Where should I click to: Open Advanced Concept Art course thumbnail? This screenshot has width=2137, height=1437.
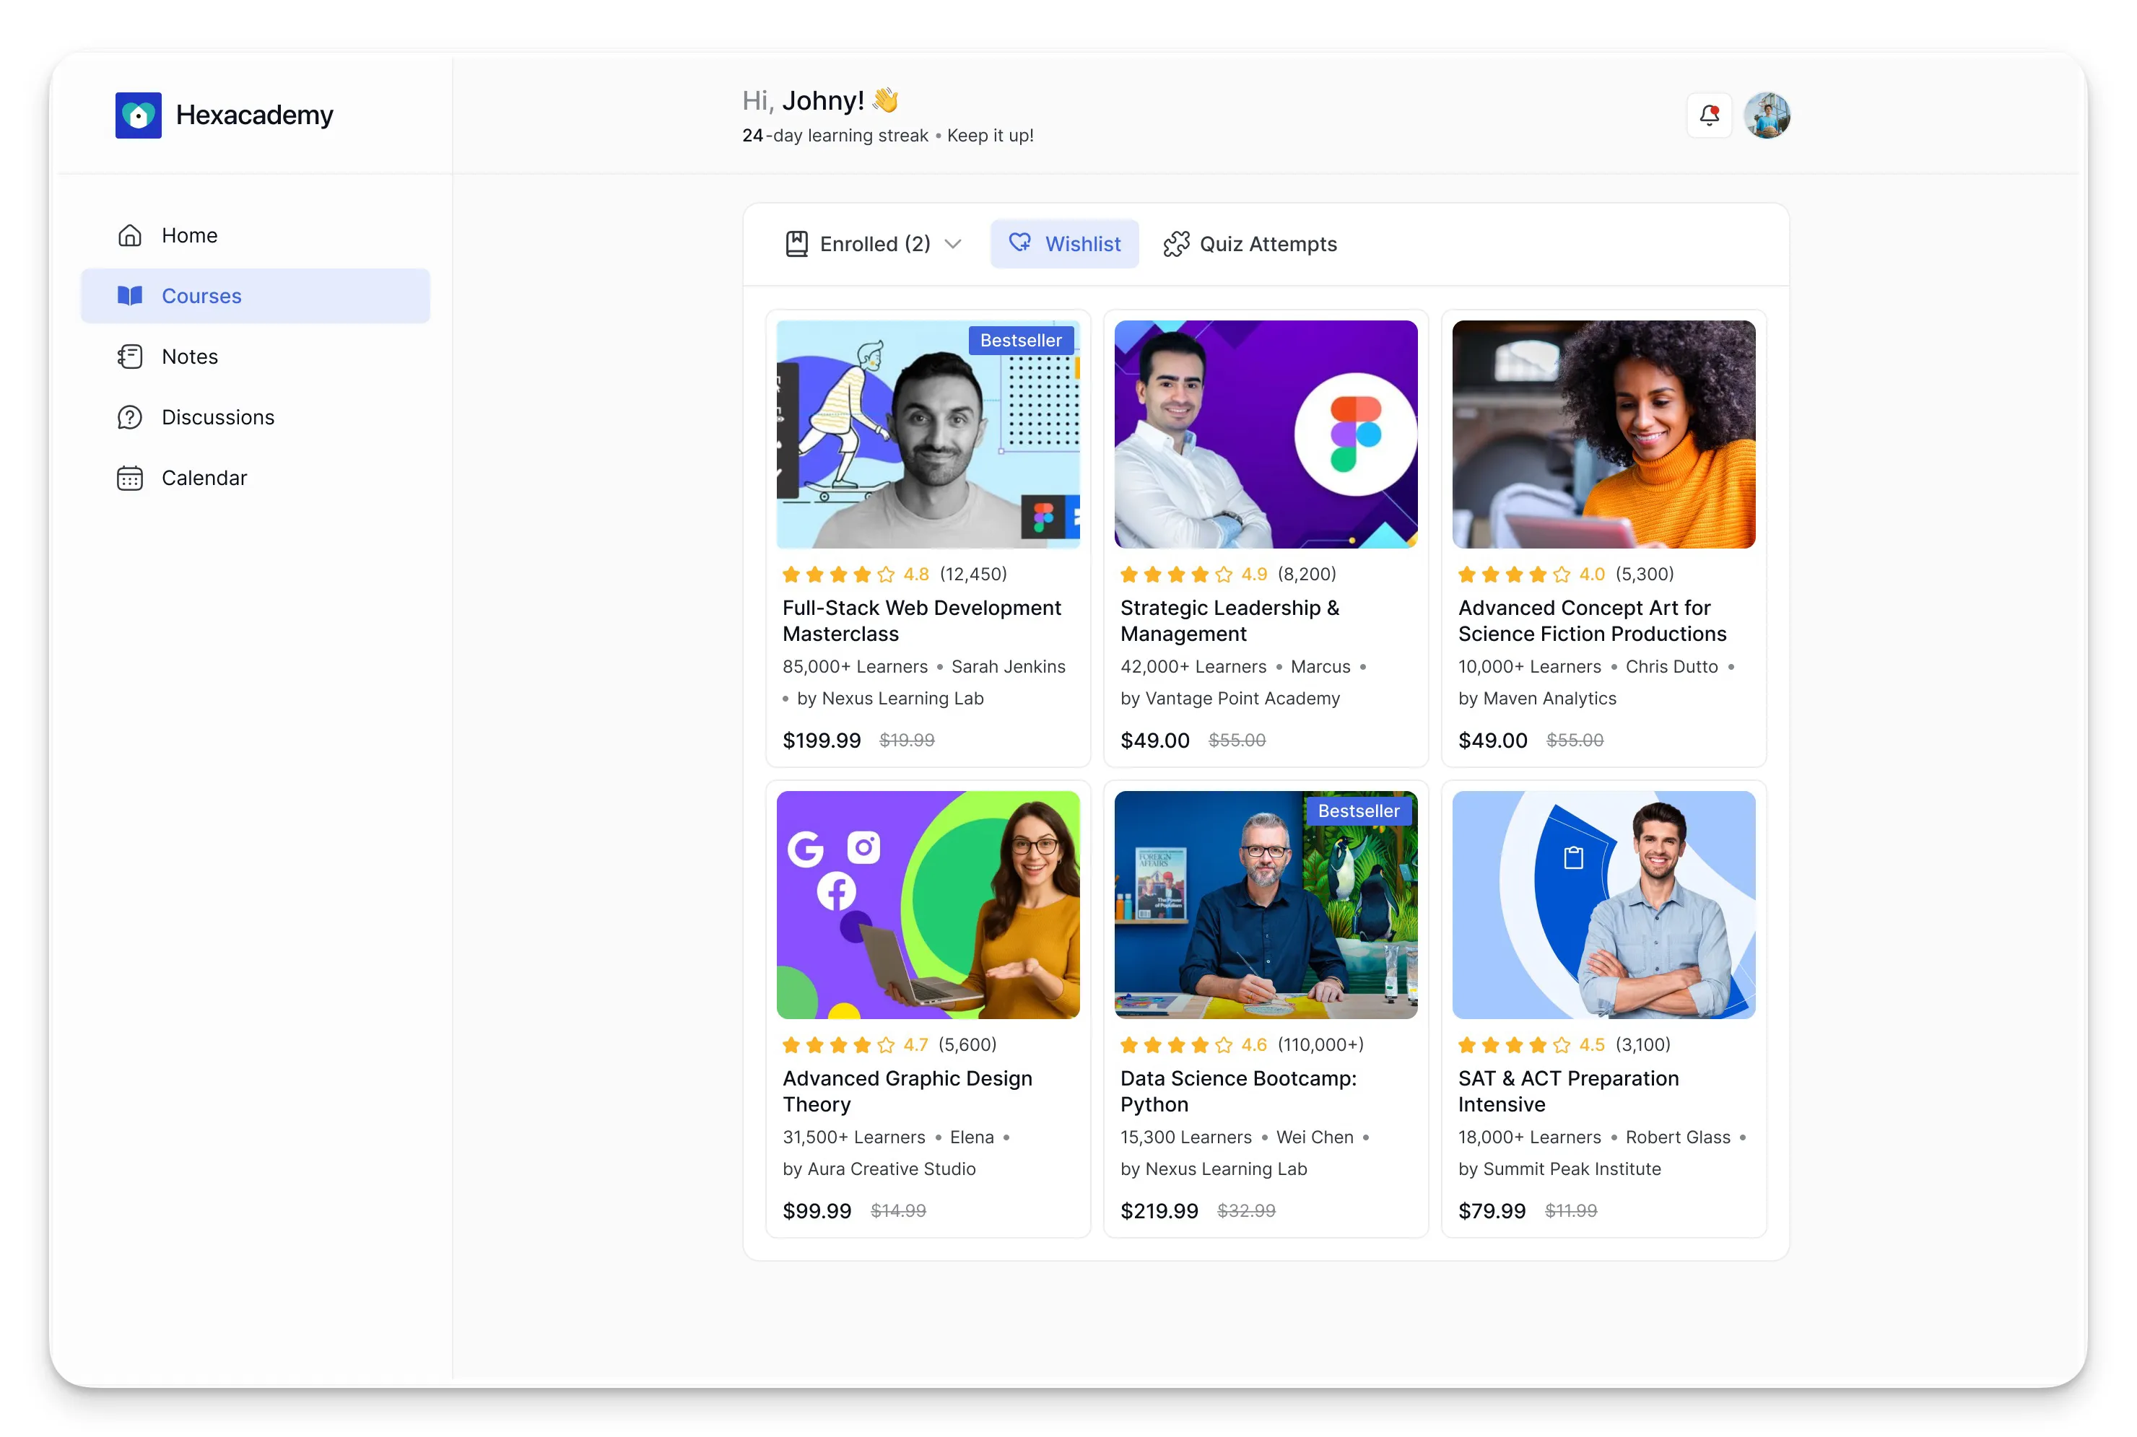[x=1603, y=434]
